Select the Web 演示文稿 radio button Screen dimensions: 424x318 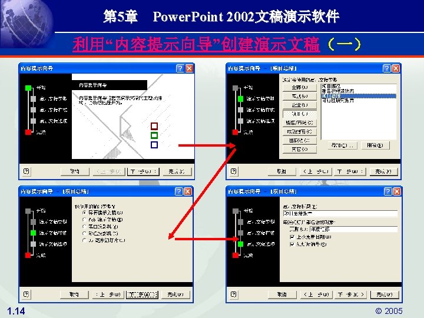84,220
